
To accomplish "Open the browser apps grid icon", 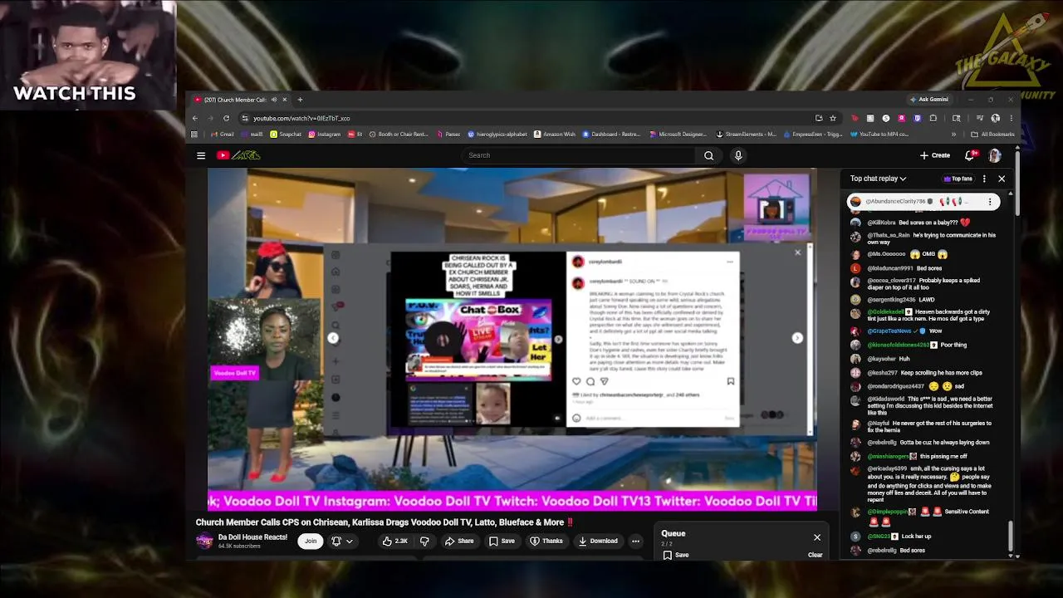I will [x=194, y=135].
